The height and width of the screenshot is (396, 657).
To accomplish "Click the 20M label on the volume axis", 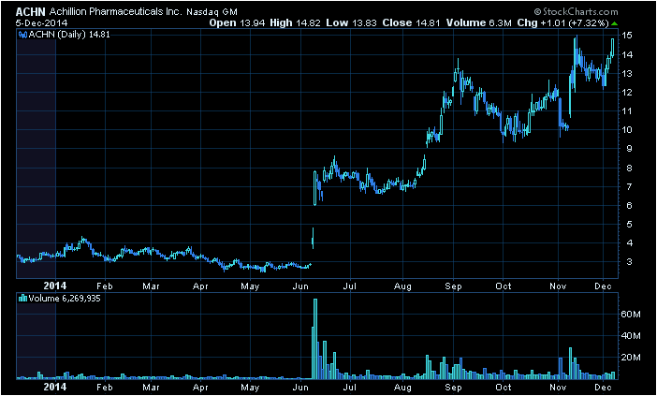I will coord(632,358).
